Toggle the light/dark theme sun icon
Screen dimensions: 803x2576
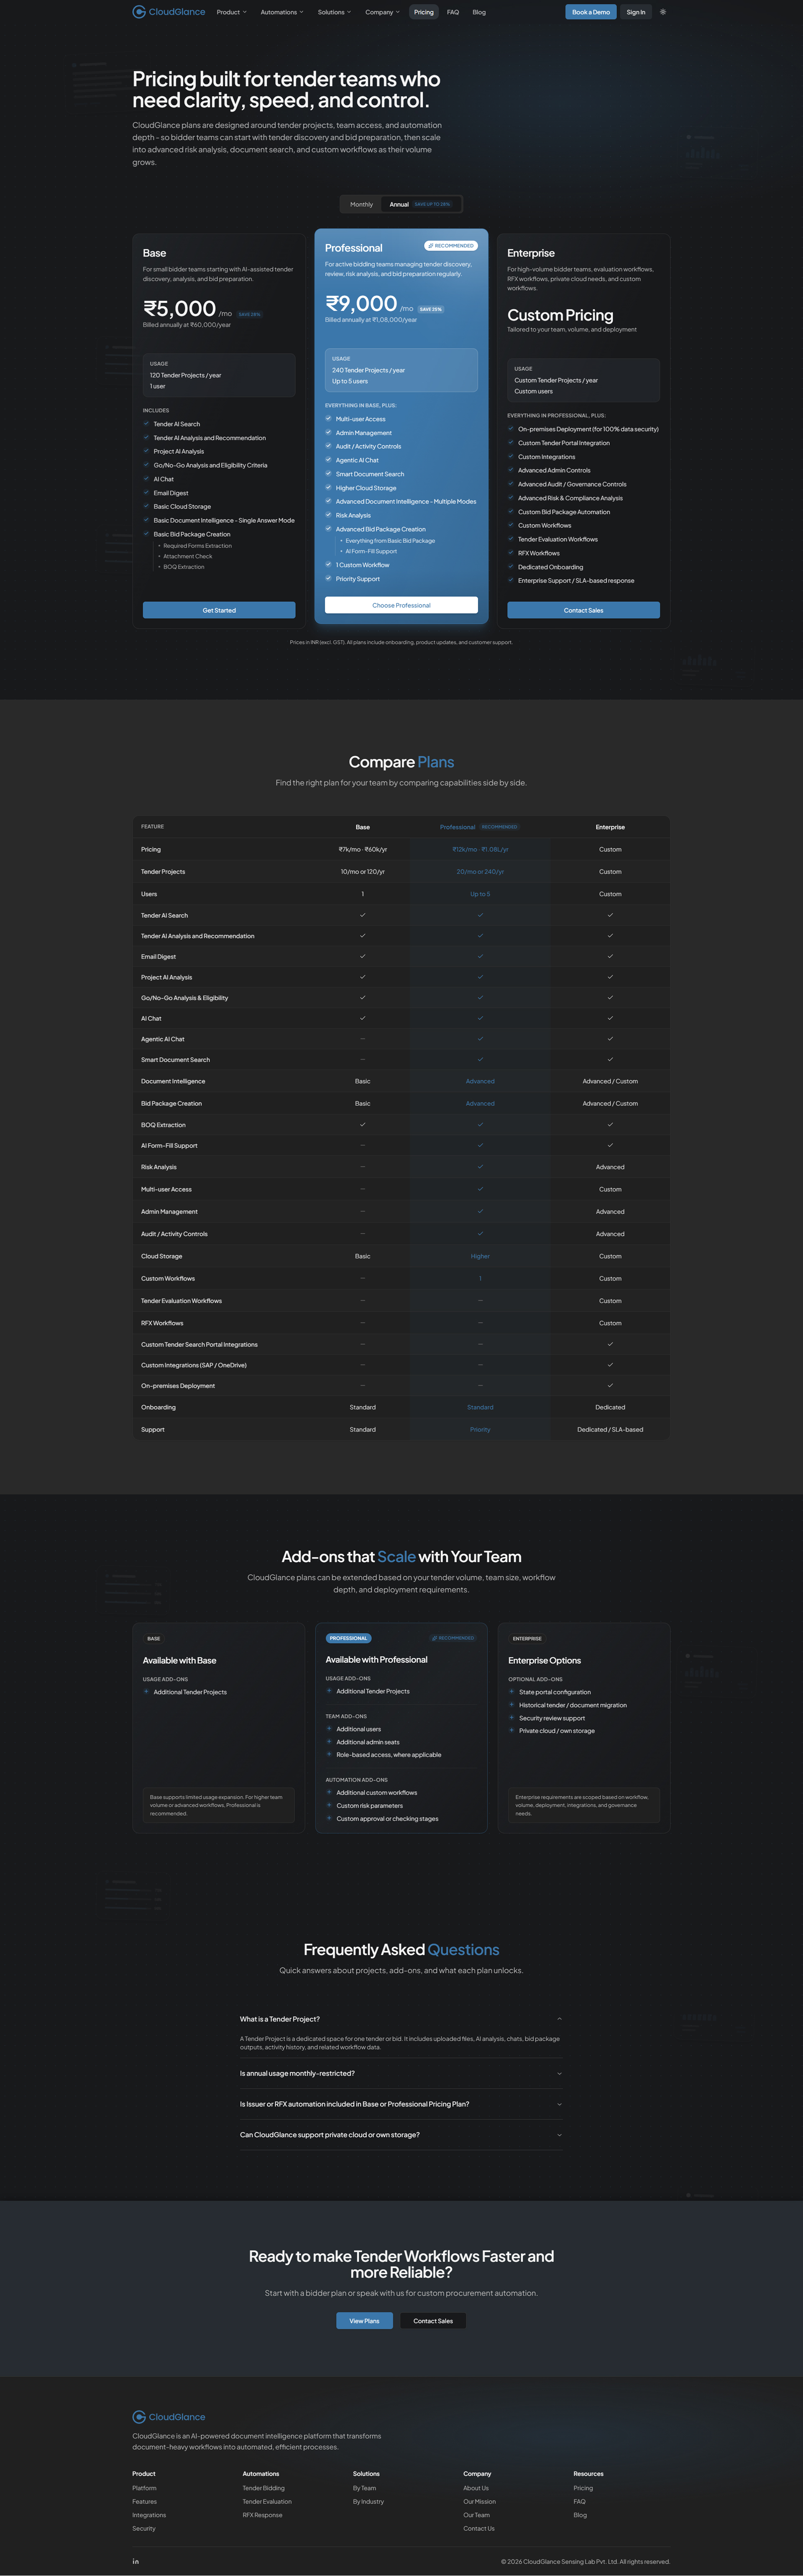point(663,12)
